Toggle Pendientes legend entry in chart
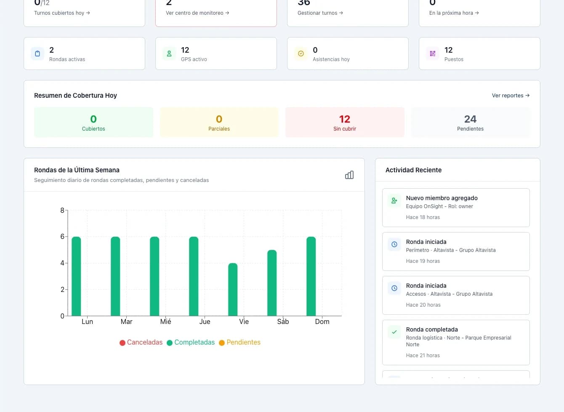This screenshot has width=564, height=412. click(239, 342)
